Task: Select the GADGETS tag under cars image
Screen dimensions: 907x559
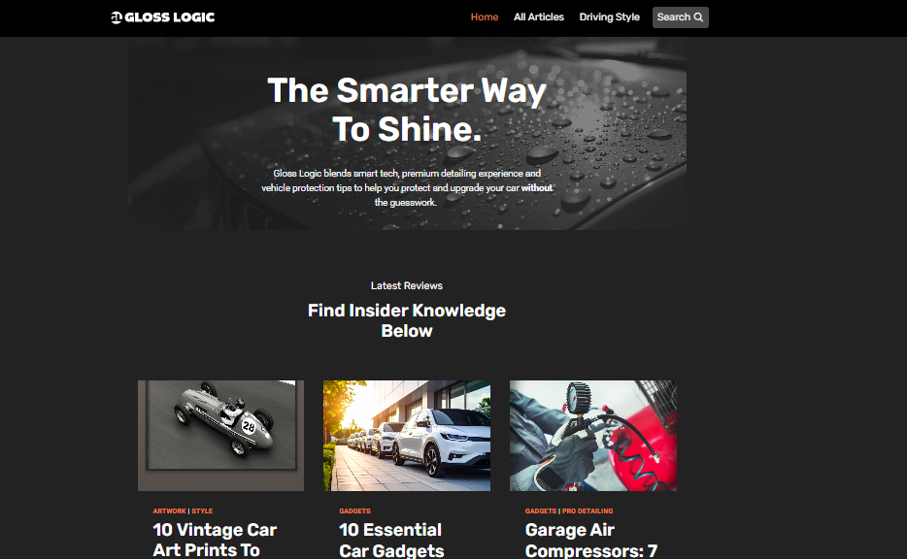Action: pos(354,511)
